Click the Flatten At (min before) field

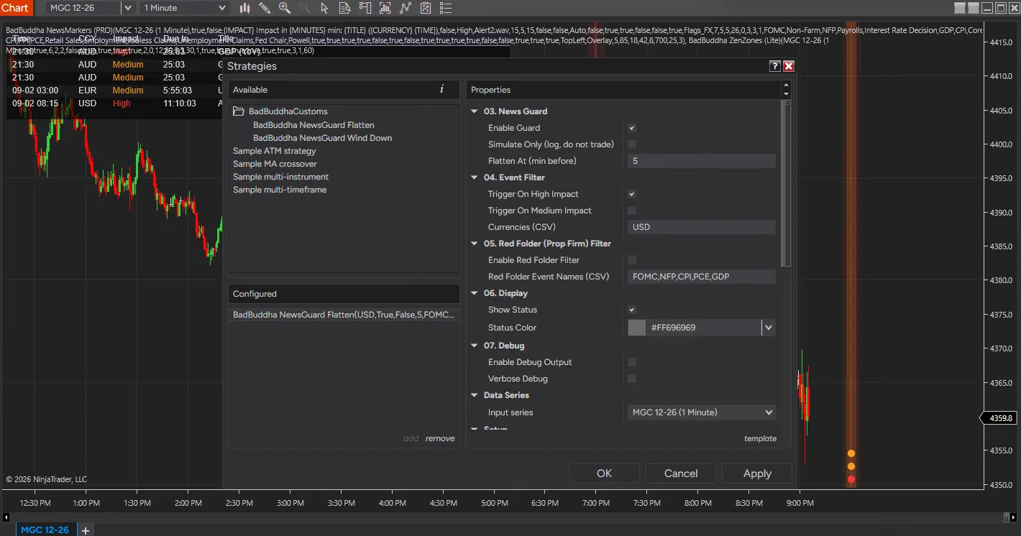click(x=701, y=161)
